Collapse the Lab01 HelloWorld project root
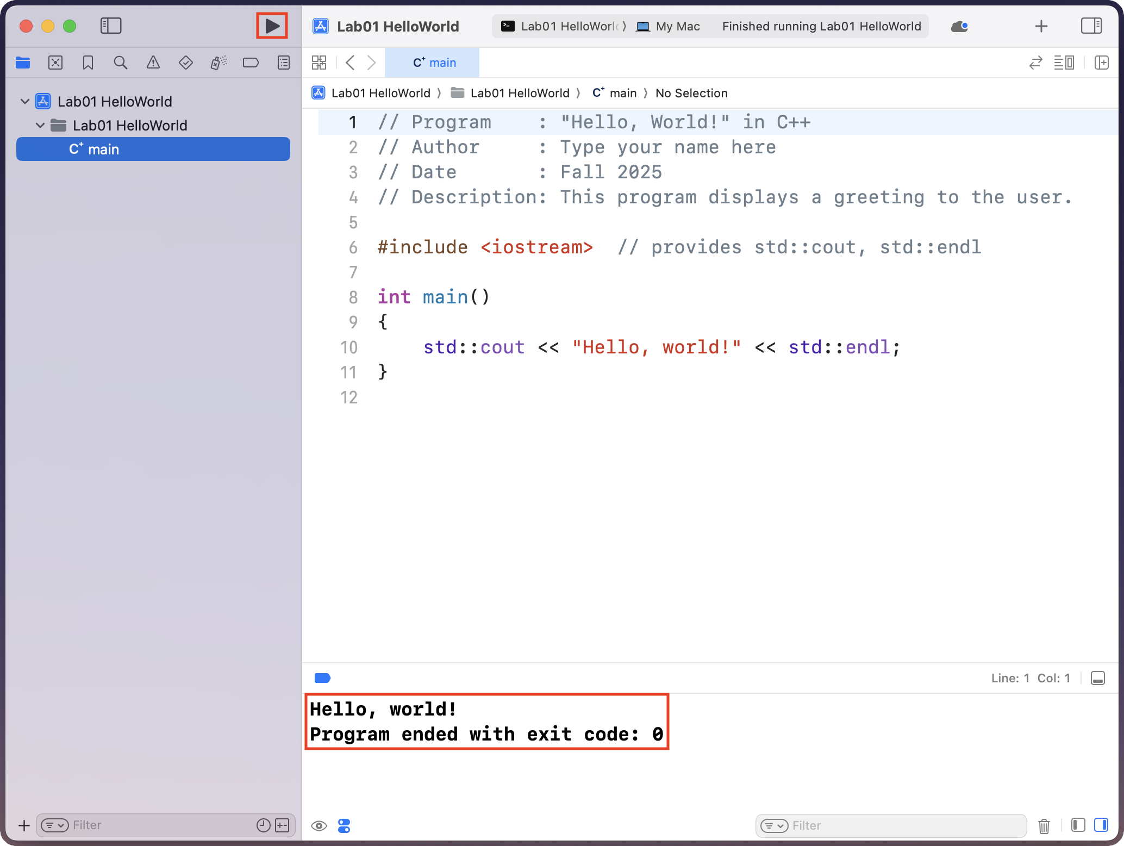1124x846 pixels. [x=24, y=102]
